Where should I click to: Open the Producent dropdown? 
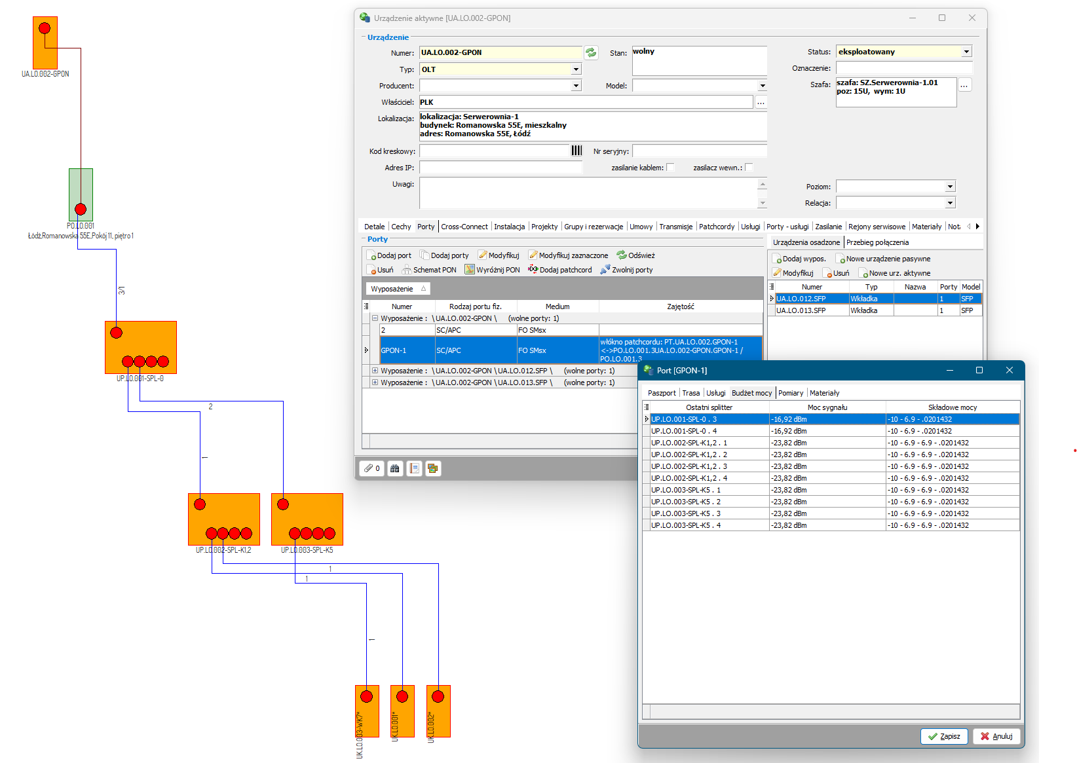click(576, 86)
